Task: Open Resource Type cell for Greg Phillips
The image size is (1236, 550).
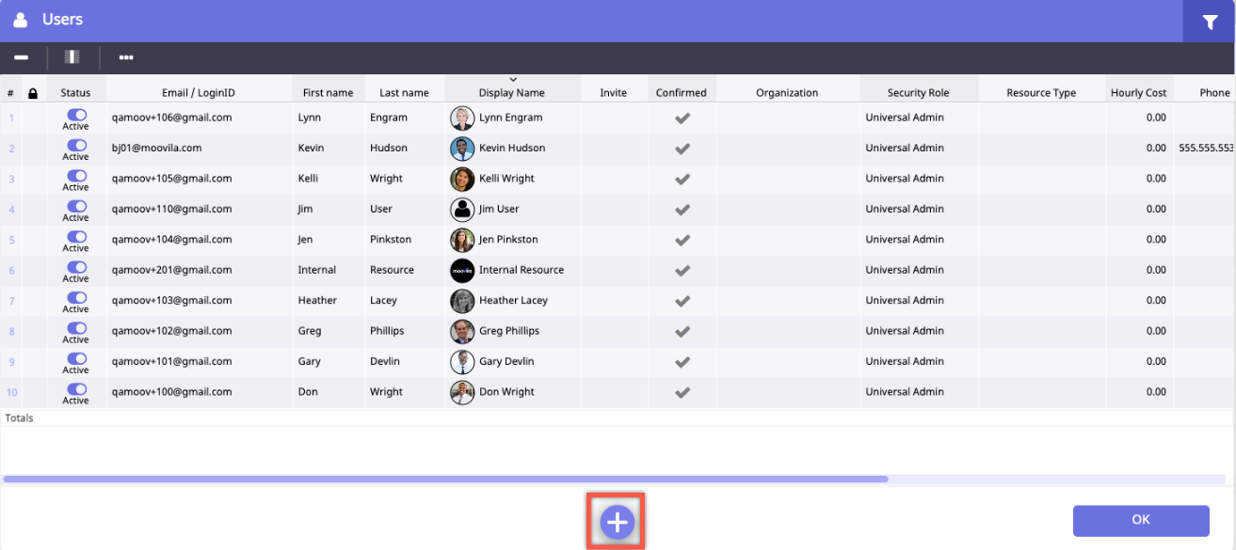Action: [x=1041, y=331]
